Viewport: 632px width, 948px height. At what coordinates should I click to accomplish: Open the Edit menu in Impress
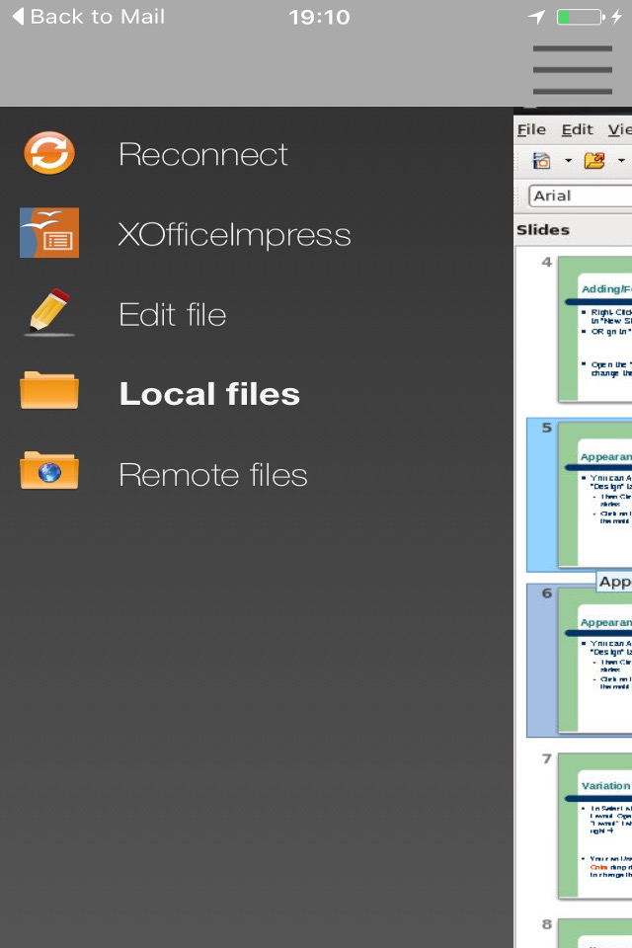pyautogui.click(x=577, y=130)
